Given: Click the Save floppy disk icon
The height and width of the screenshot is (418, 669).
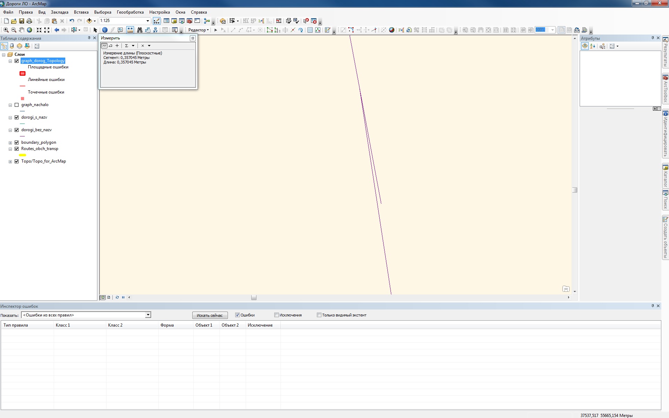Looking at the screenshot, I should (x=22, y=21).
